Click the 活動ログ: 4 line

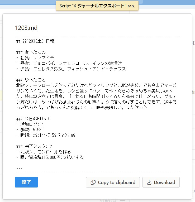30,124
